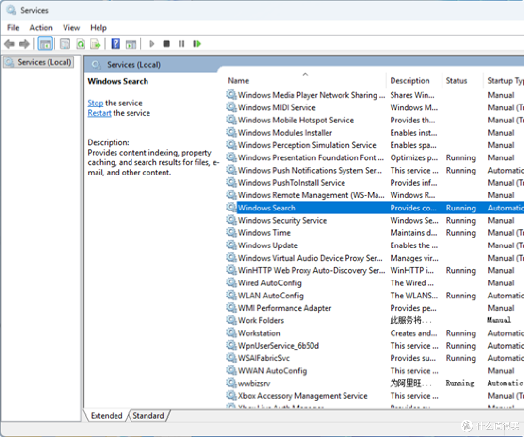Click gear icon of Windows MIDI Service
The image size is (524, 437).
[x=231, y=107]
